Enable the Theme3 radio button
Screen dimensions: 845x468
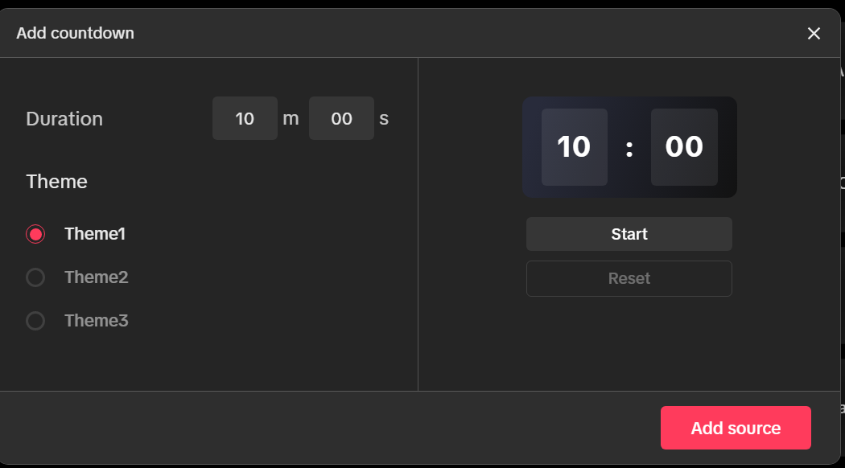click(35, 321)
